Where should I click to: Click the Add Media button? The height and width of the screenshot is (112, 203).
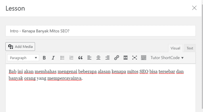pyautogui.click(x=20, y=47)
